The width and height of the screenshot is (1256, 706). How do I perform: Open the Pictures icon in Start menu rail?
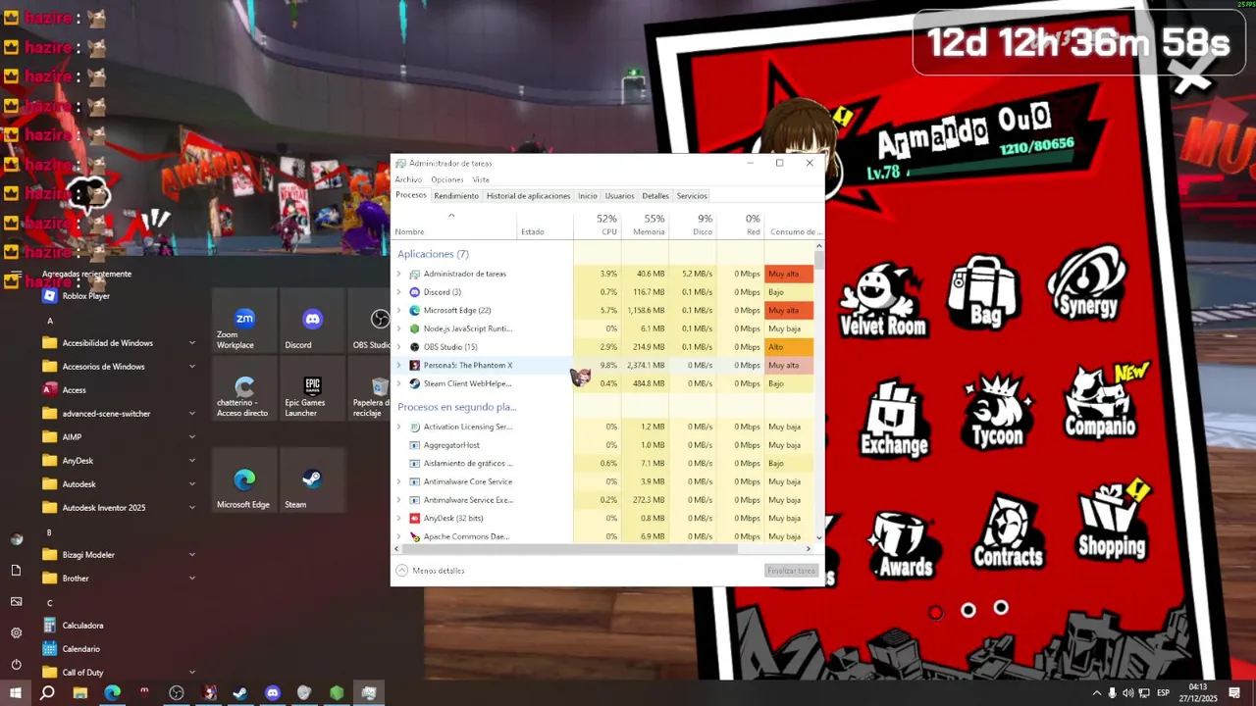16,601
